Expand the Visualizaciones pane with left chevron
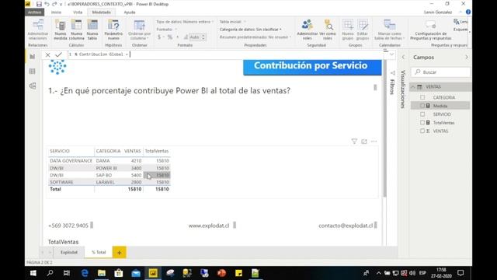497x280 pixels. pos(403,57)
